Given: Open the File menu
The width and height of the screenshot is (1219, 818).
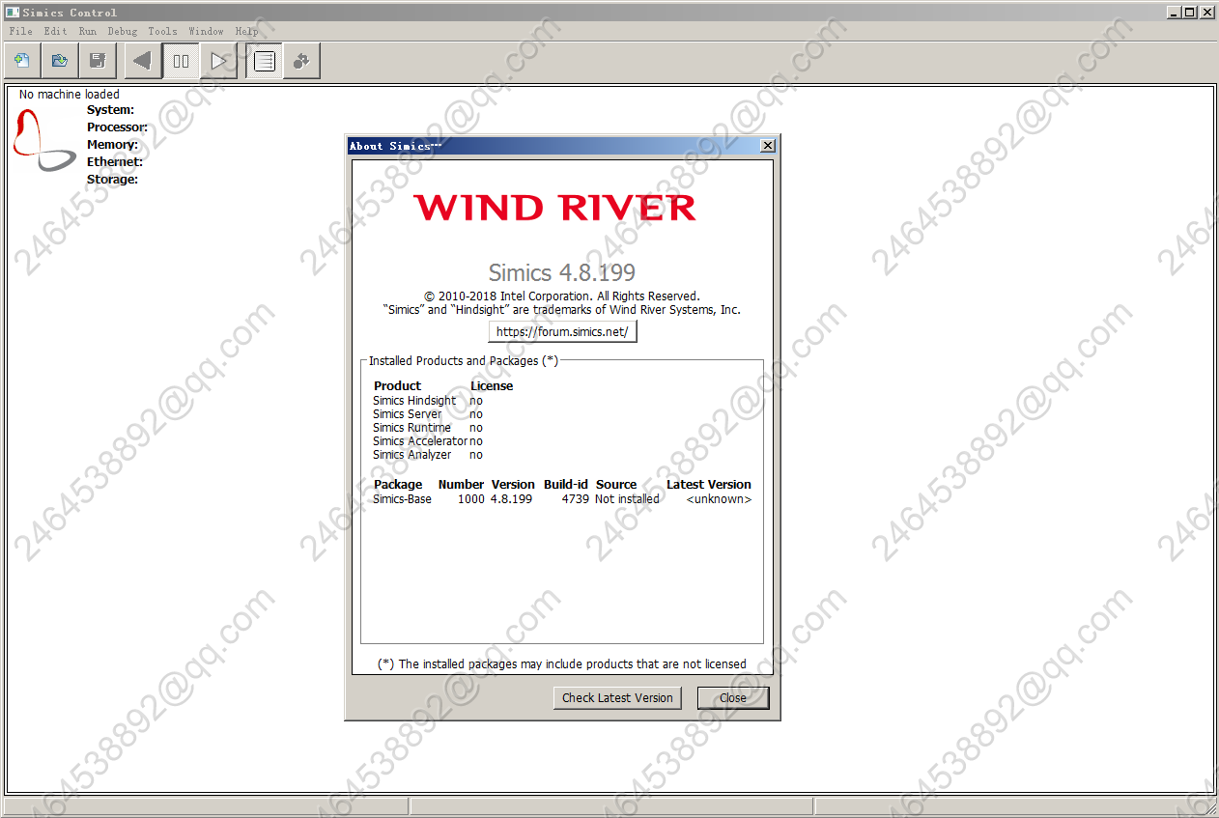Looking at the screenshot, I should coord(20,31).
